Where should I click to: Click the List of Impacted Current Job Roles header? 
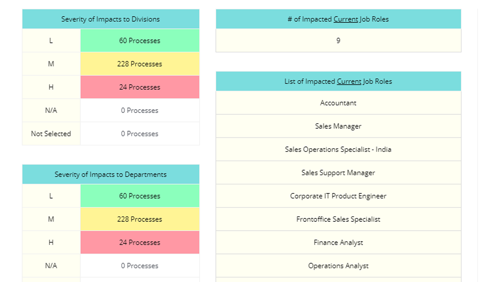338,81
